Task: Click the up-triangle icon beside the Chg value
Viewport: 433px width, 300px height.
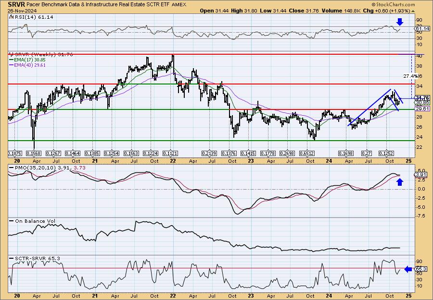Action: point(413,11)
